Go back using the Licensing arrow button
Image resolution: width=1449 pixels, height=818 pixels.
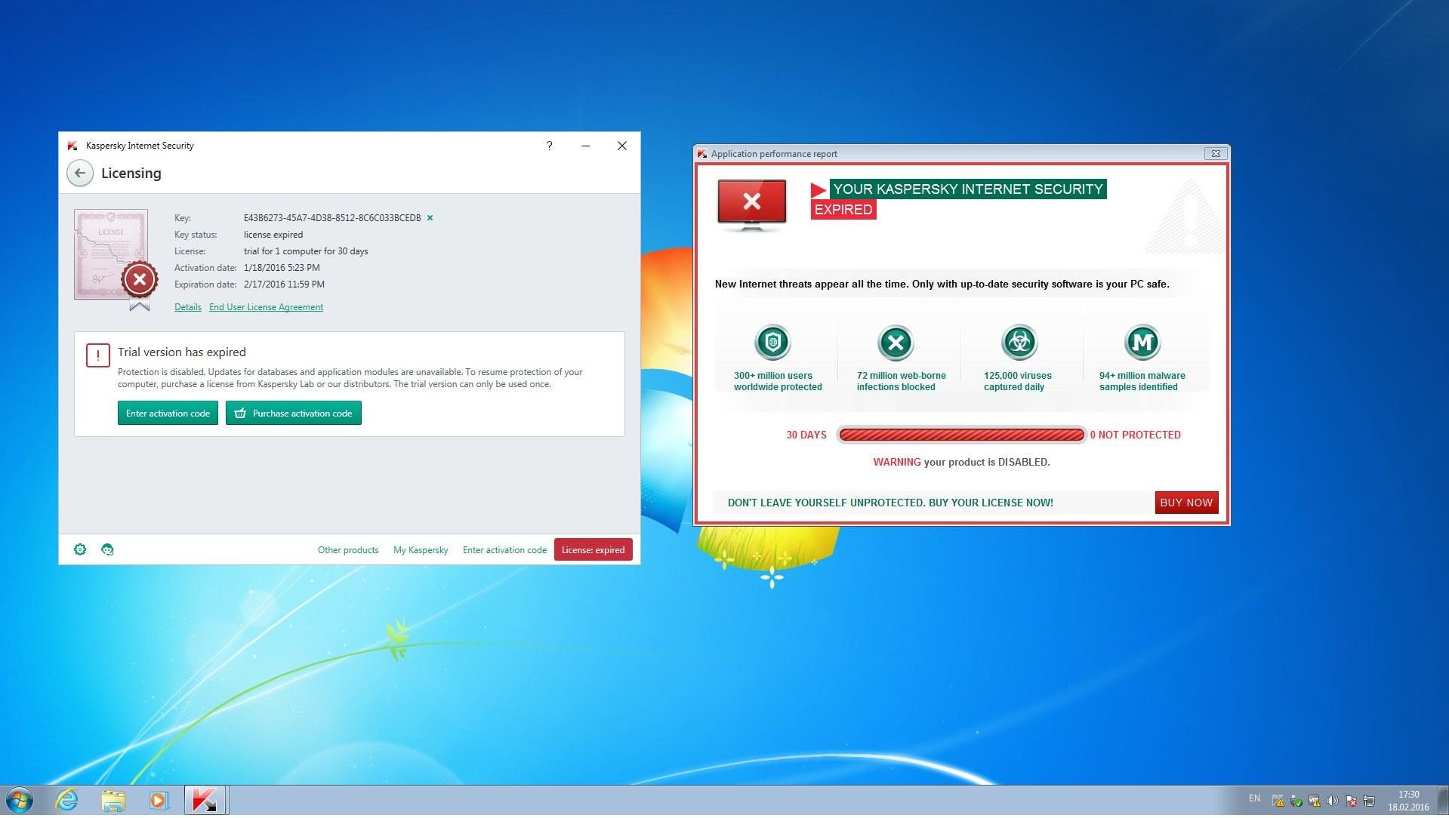[x=79, y=174]
